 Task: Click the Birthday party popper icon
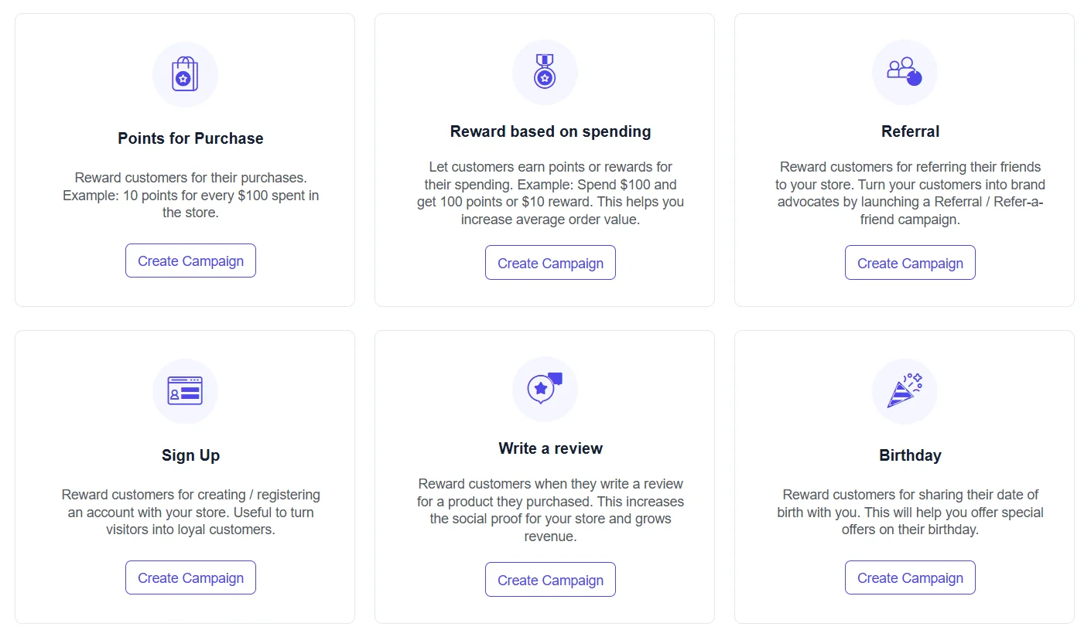pos(905,391)
